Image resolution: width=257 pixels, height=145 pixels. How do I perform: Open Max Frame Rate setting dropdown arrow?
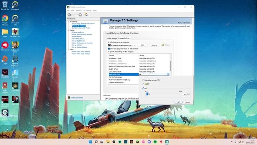point(168,75)
